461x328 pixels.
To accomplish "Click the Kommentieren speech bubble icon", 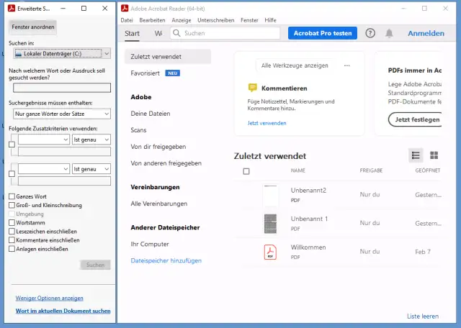I will (252, 88).
